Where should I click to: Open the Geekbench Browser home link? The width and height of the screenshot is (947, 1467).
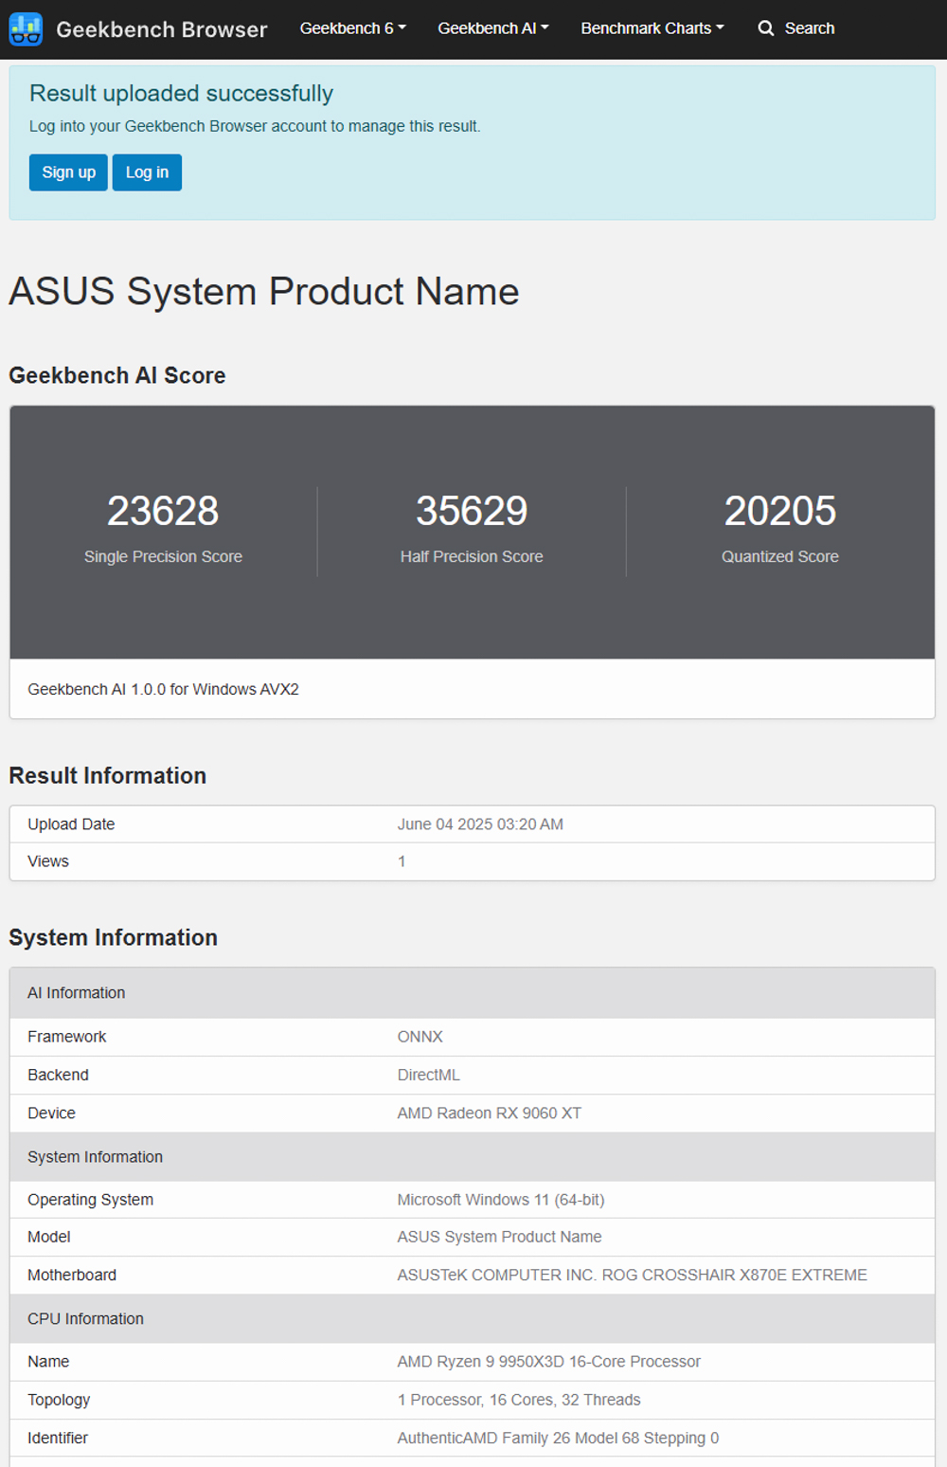pos(162,29)
